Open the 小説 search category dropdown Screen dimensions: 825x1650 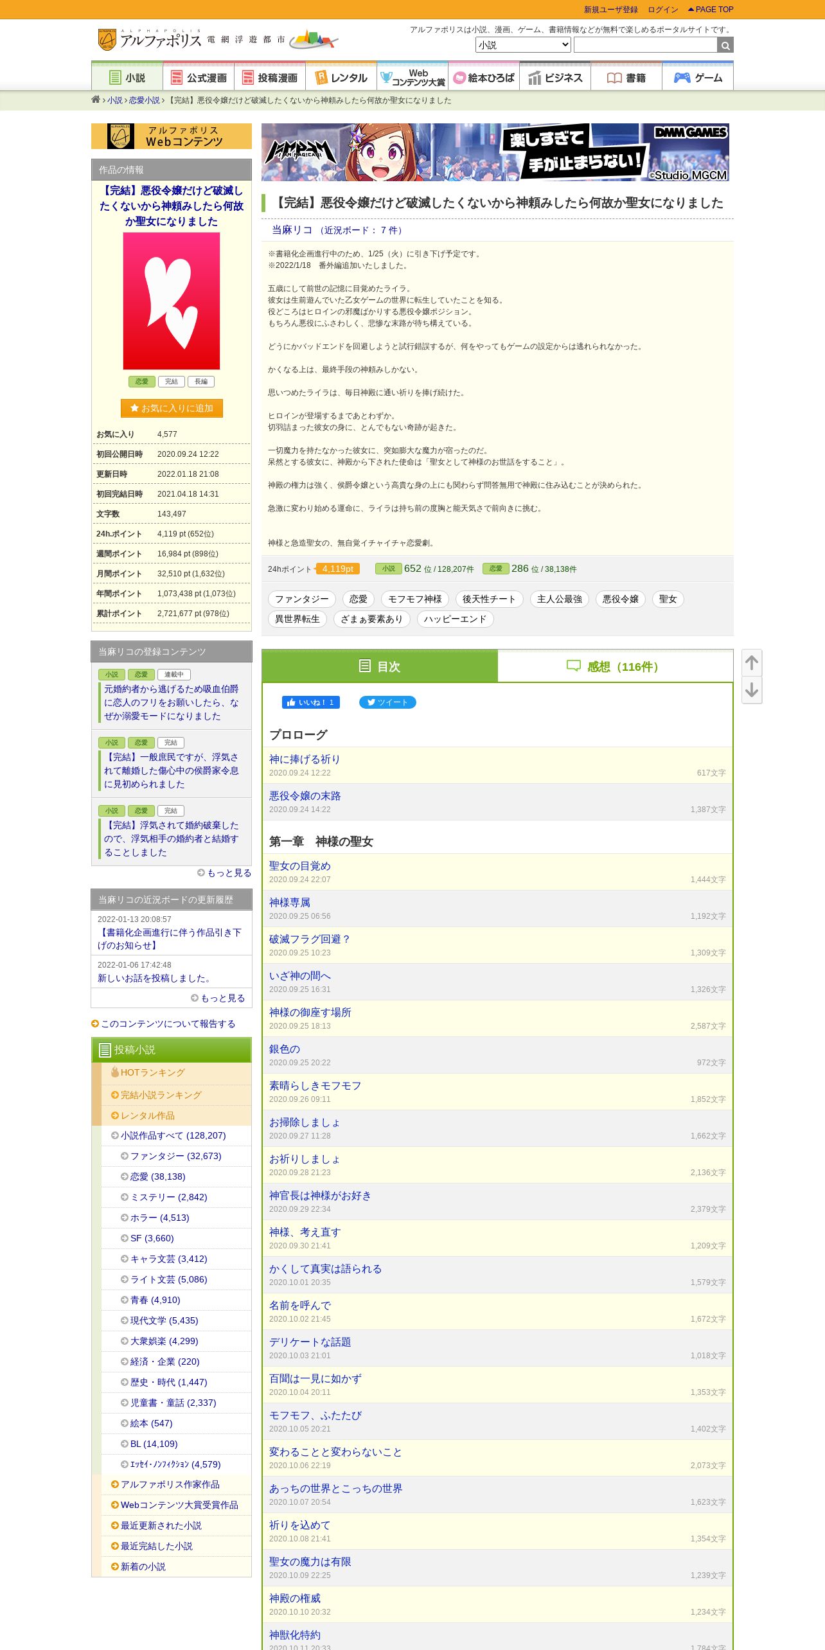click(523, 45)
